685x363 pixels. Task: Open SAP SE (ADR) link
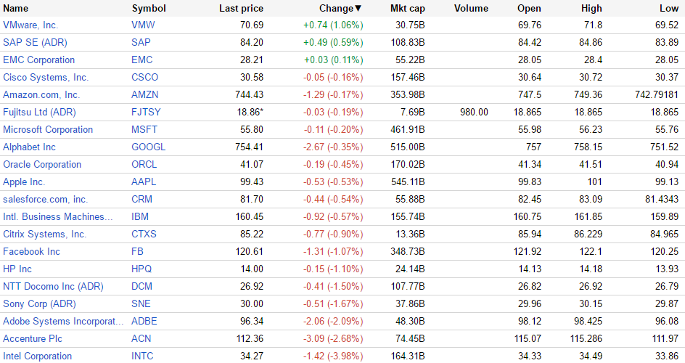(35, 43)
